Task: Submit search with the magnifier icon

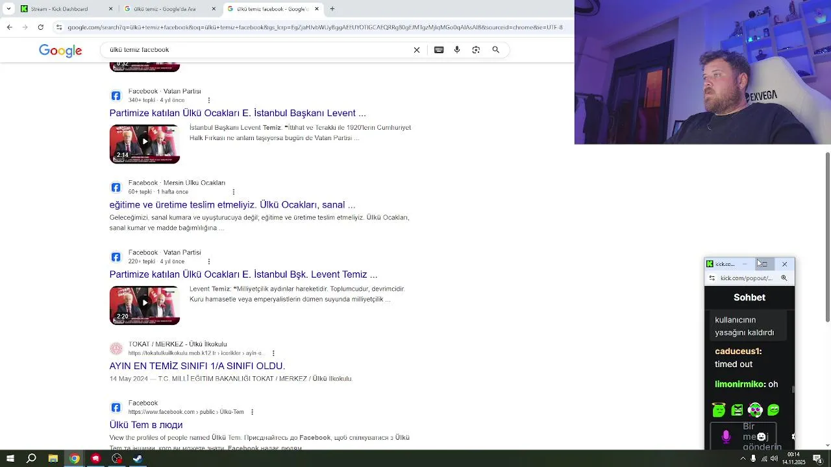Action: pos(495,50)
